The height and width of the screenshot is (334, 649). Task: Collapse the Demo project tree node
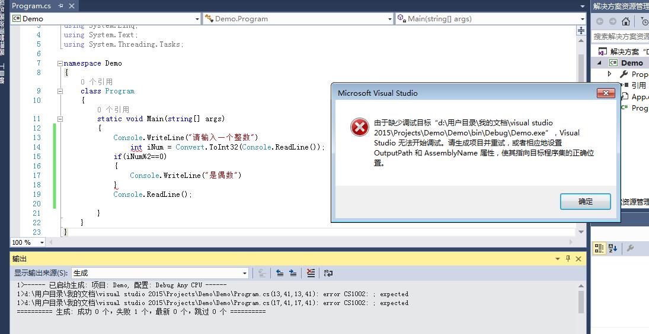tap(599, 63)
